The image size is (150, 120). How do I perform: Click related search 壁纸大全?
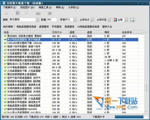(x=107, y=27)
